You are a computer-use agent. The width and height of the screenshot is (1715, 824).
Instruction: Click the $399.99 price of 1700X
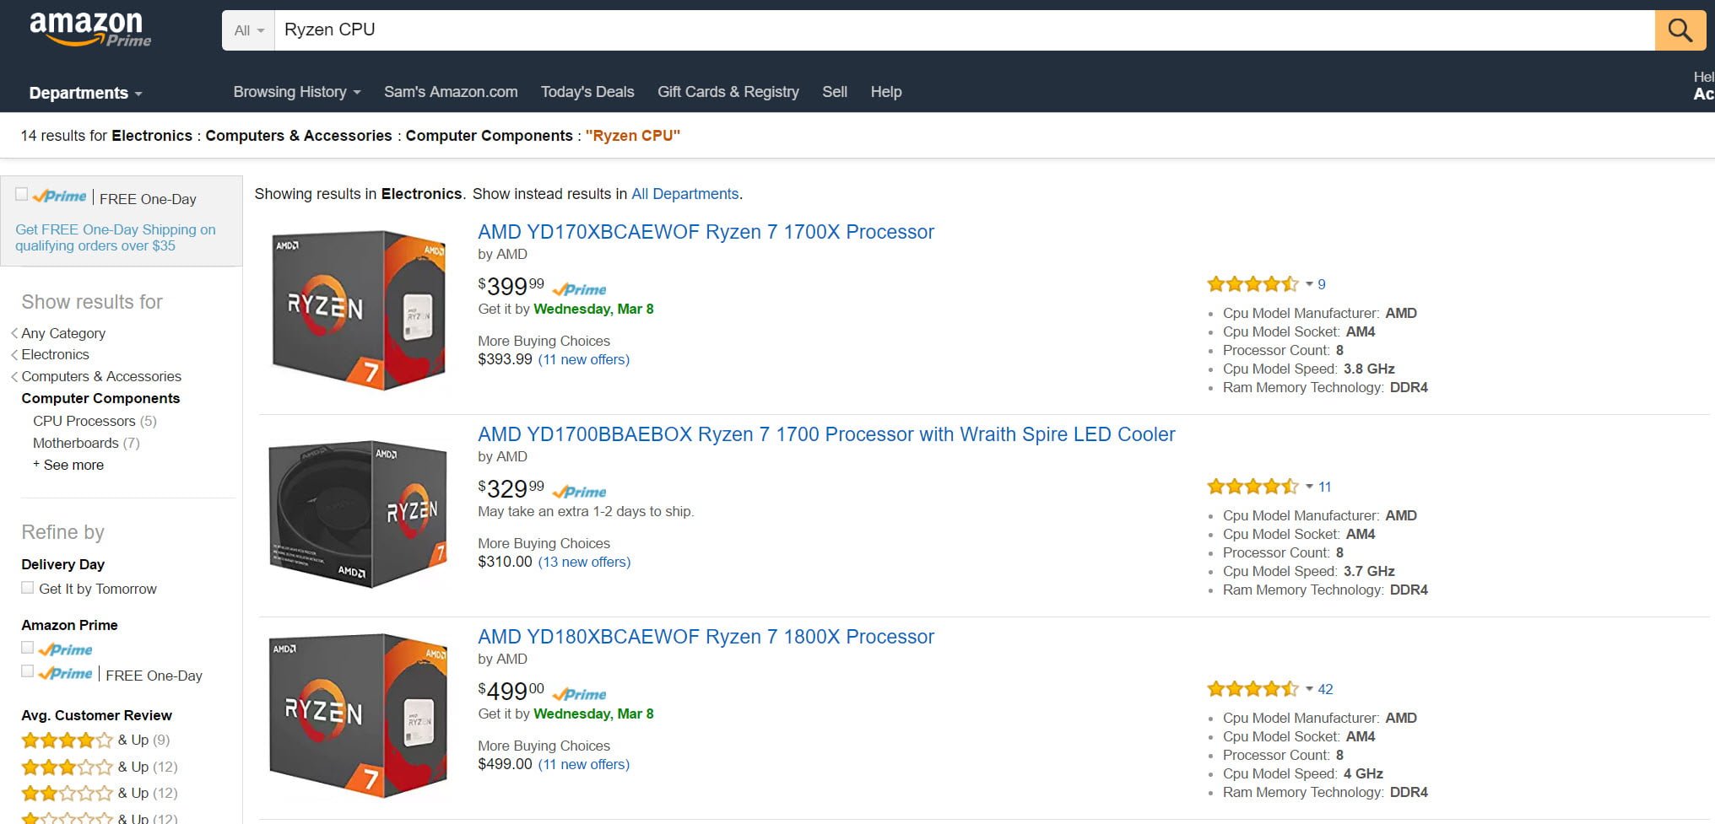click(511, 286)
